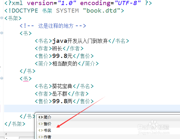Click the price text 99.8两
The height and width of the screenshot is (139, 180).
(62, 101)
